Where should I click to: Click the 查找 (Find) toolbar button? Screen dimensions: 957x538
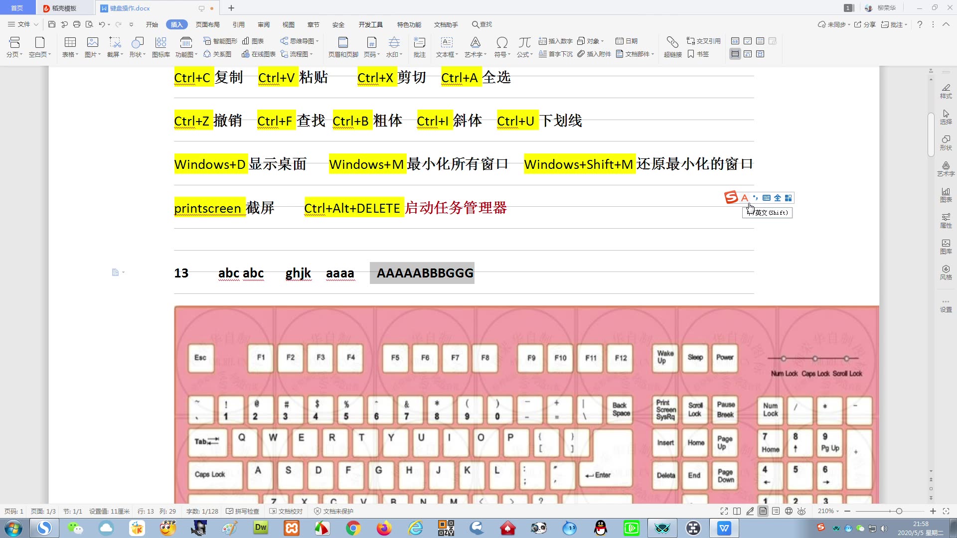[x=482, y=24]
